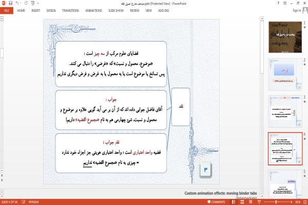
Task: Select the highlighted slide 4 thumbnail
Action: (285, 149)
